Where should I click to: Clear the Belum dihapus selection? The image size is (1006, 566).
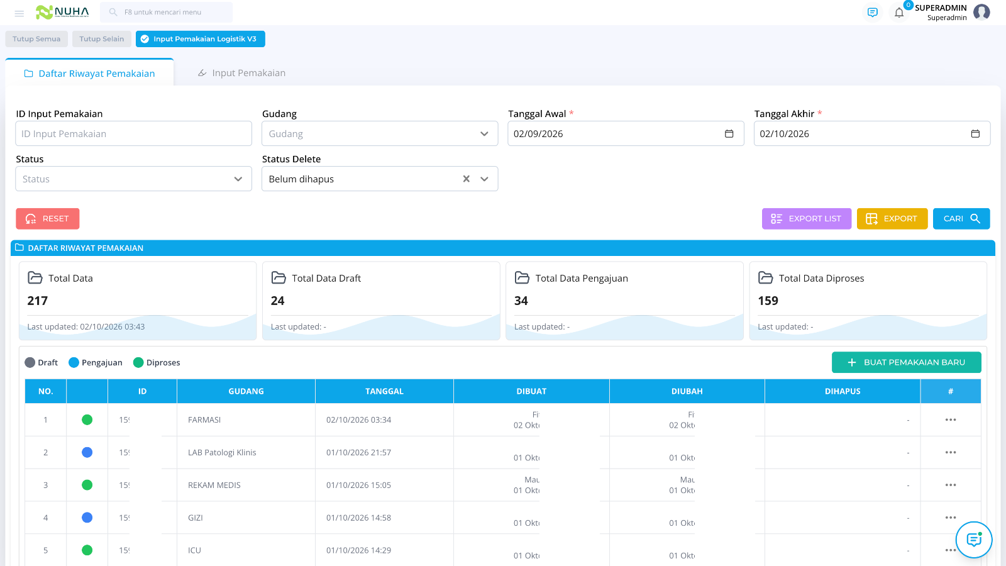pyautogui.click(x=467, y=179)
